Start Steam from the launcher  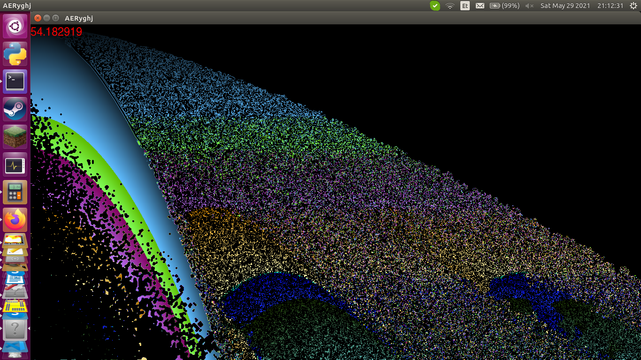pos(15,109)
